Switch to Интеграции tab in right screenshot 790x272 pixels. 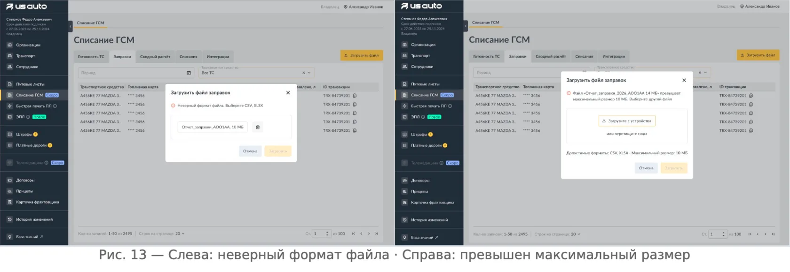tap(614, 56)
